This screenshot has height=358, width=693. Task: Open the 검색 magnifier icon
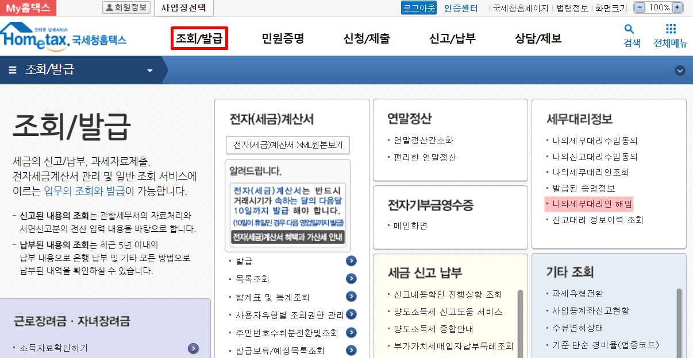[x=629, y=29]
